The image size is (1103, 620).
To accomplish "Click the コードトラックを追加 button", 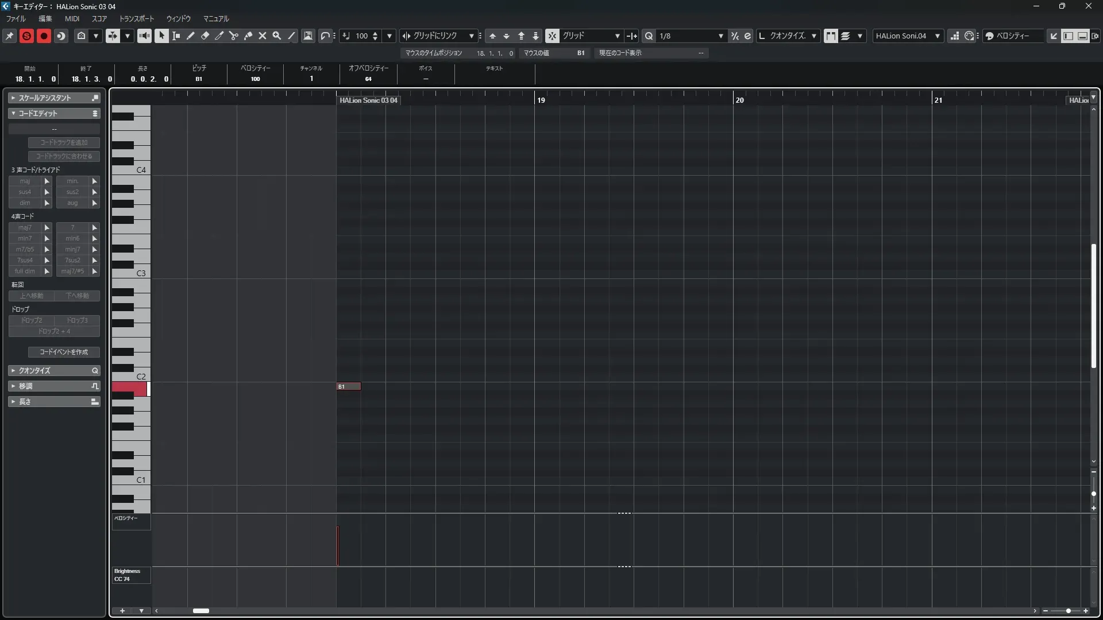I will coord(64,142).
